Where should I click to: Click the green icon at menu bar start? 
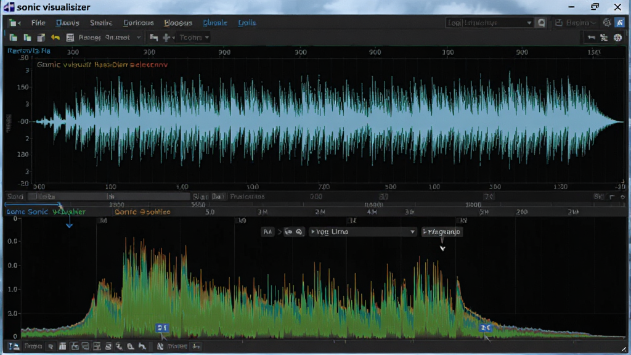[x=14, y=23]
